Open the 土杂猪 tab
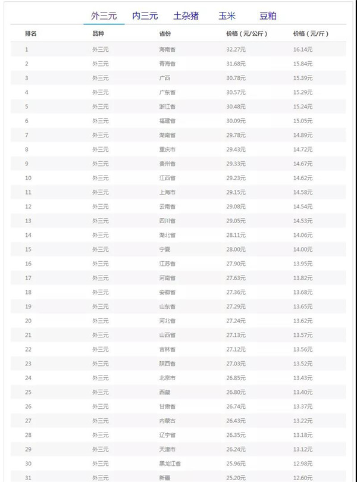 pyautogui.click(x=186, y=15)
